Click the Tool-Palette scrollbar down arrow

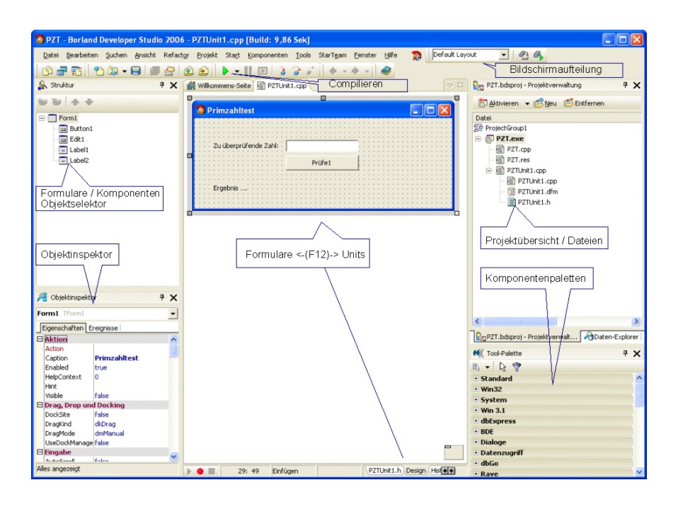click(639, 471)
